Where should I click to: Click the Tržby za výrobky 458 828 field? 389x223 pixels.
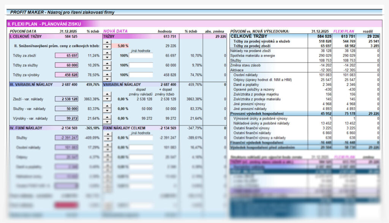point(67,75)
